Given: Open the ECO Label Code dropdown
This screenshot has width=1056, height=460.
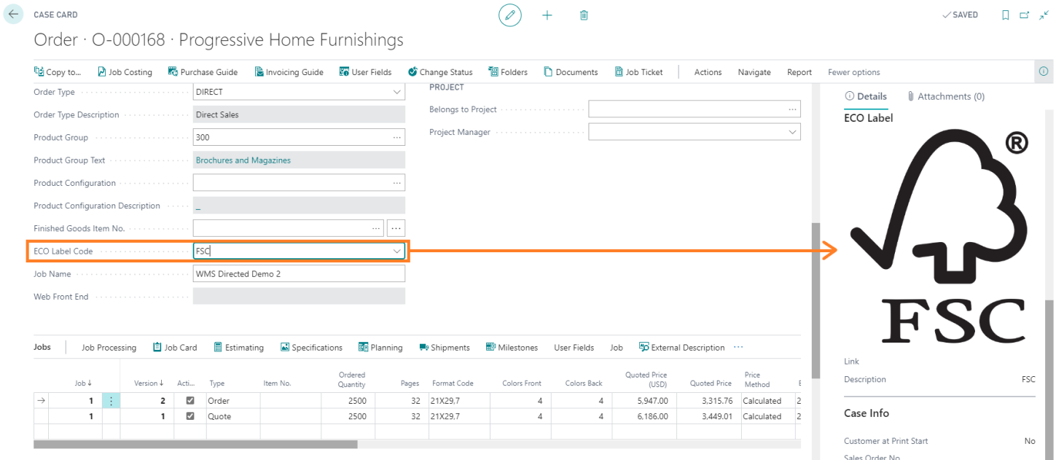Looking at the screenshot, I should [x=397, y=251].
